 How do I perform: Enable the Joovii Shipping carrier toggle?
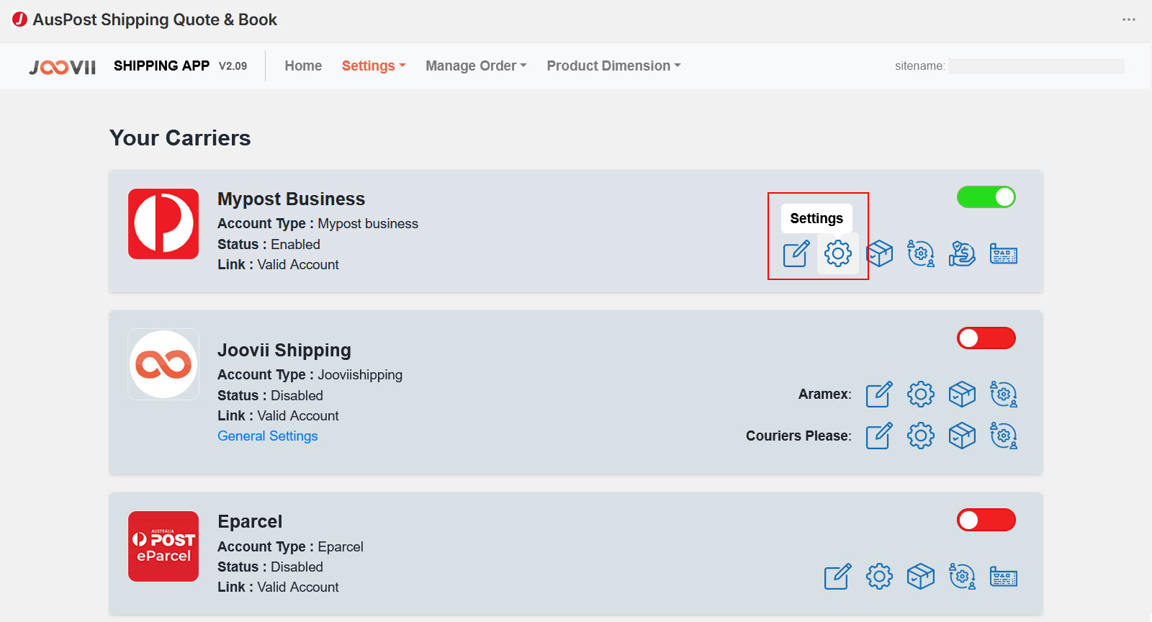[986, 338]
